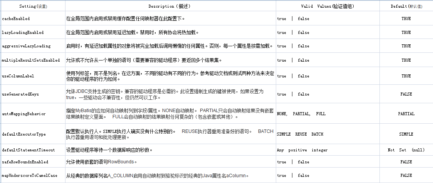
Task: Click the 'Not Set (null)' default value
Action: [x=406, y=150]
